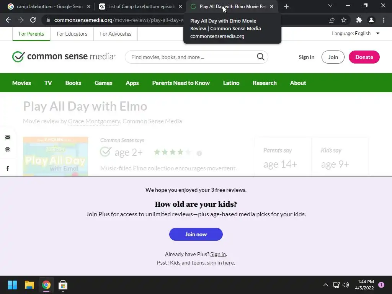Select the For Educators tab
The width and height of the screenshot is (392, 294).
click(72, 34)
